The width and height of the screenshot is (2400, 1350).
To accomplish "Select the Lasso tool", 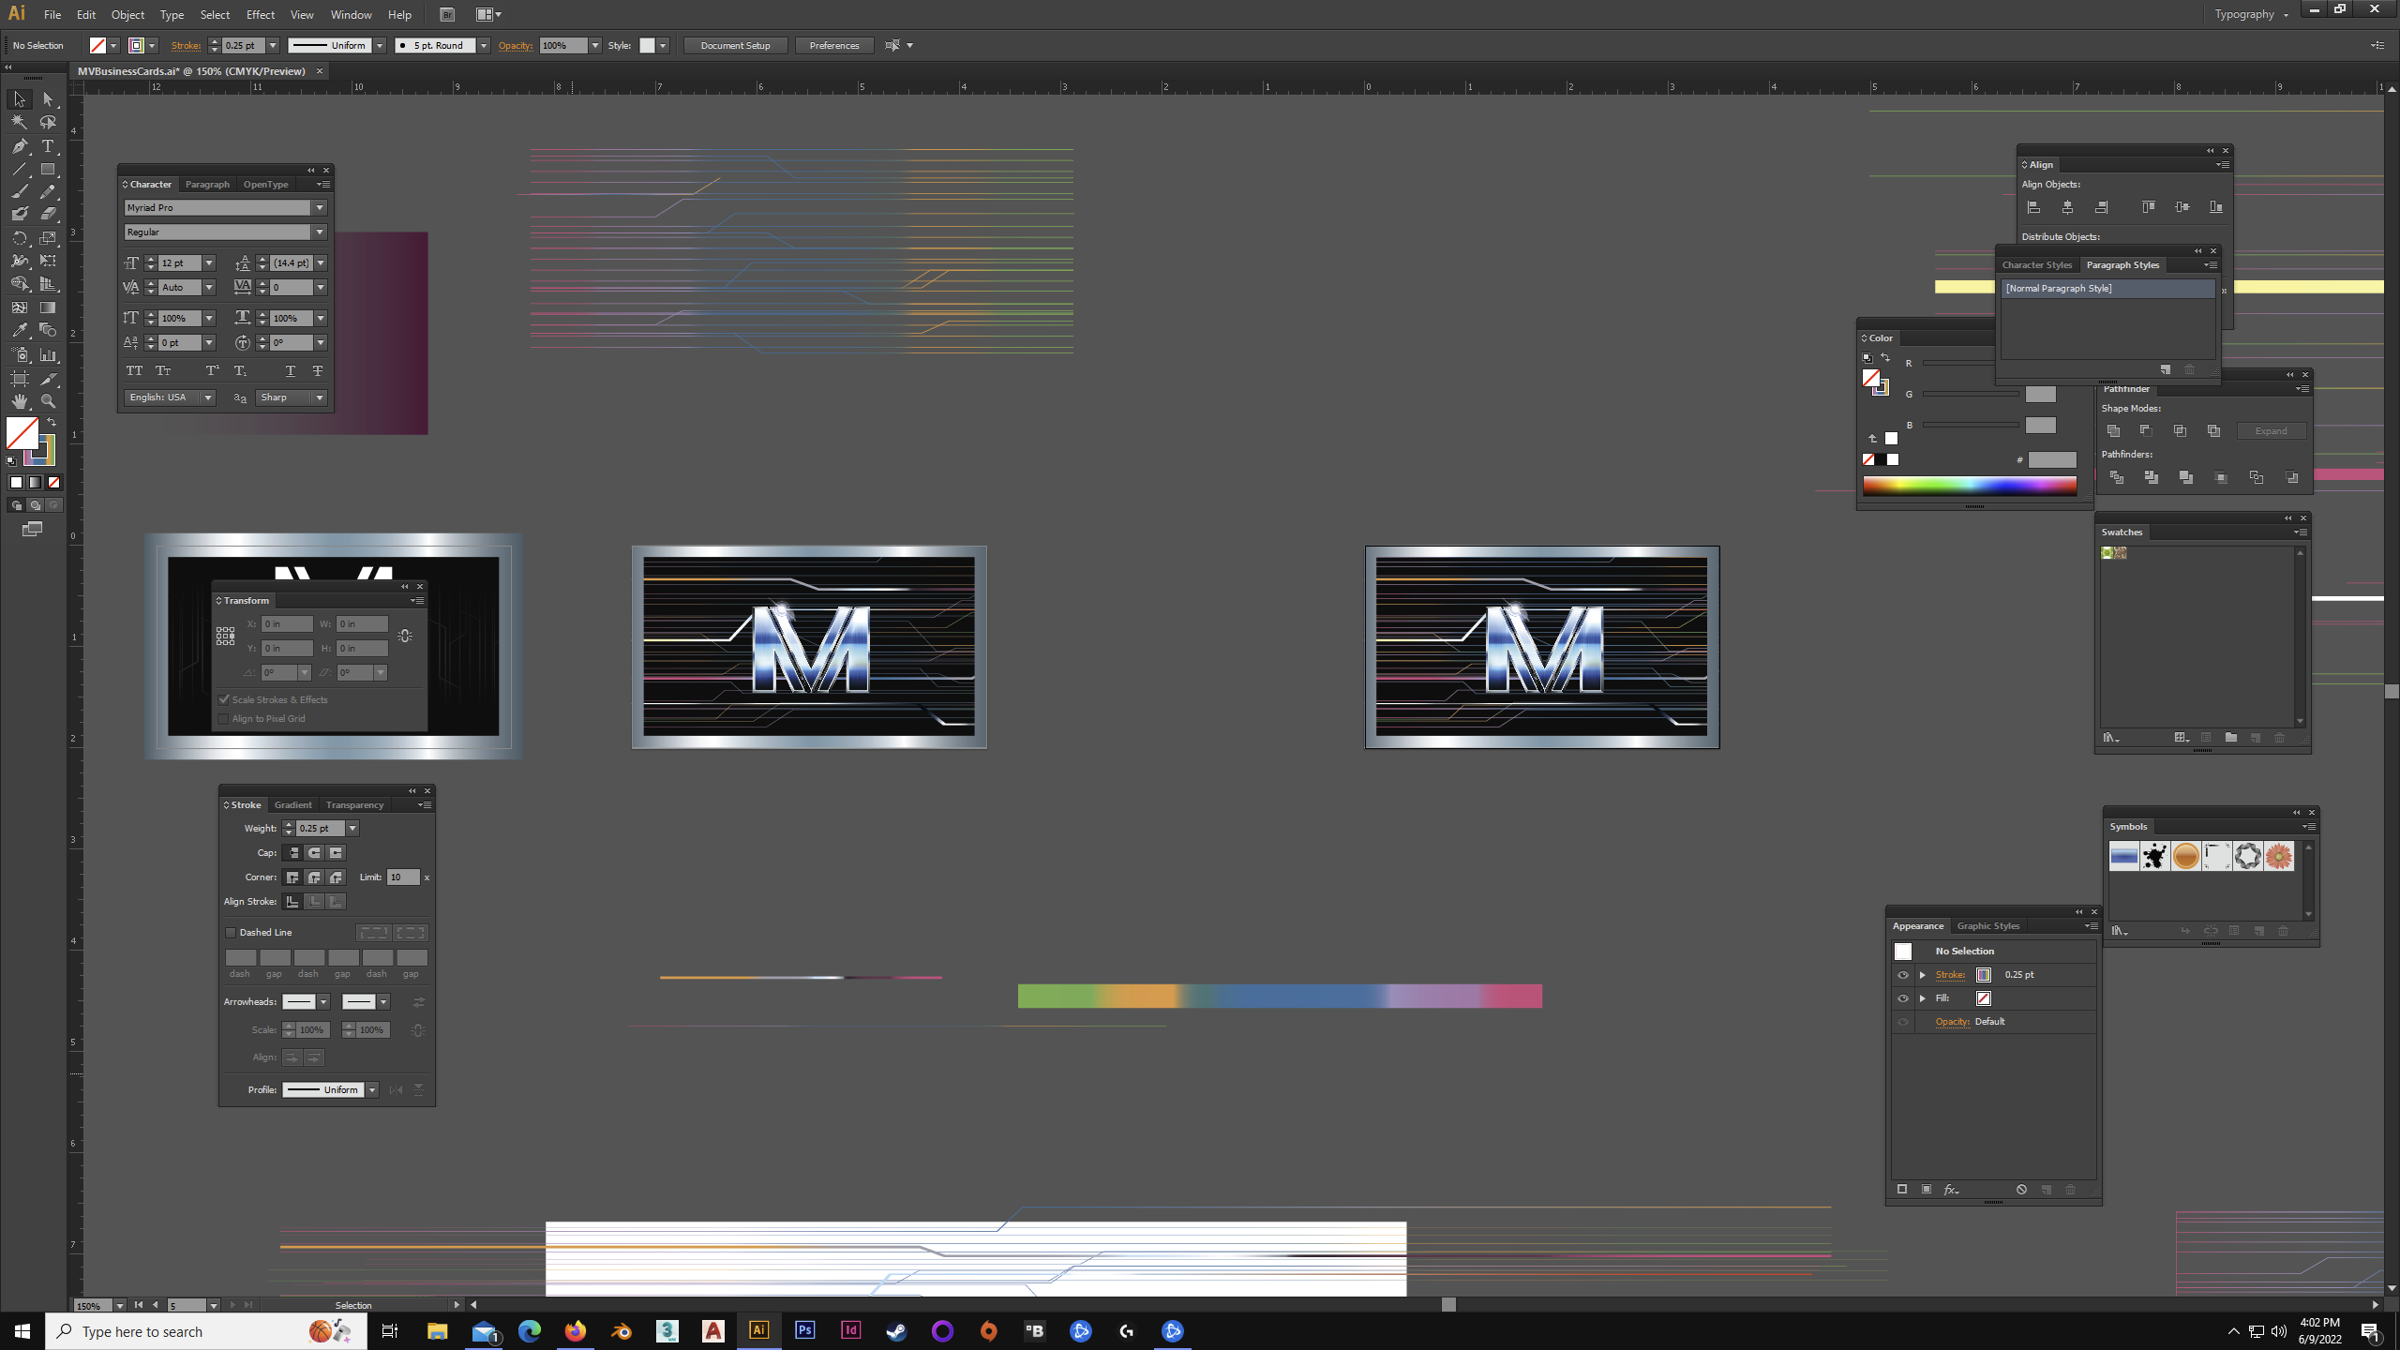I will click(x=48, y=122).
